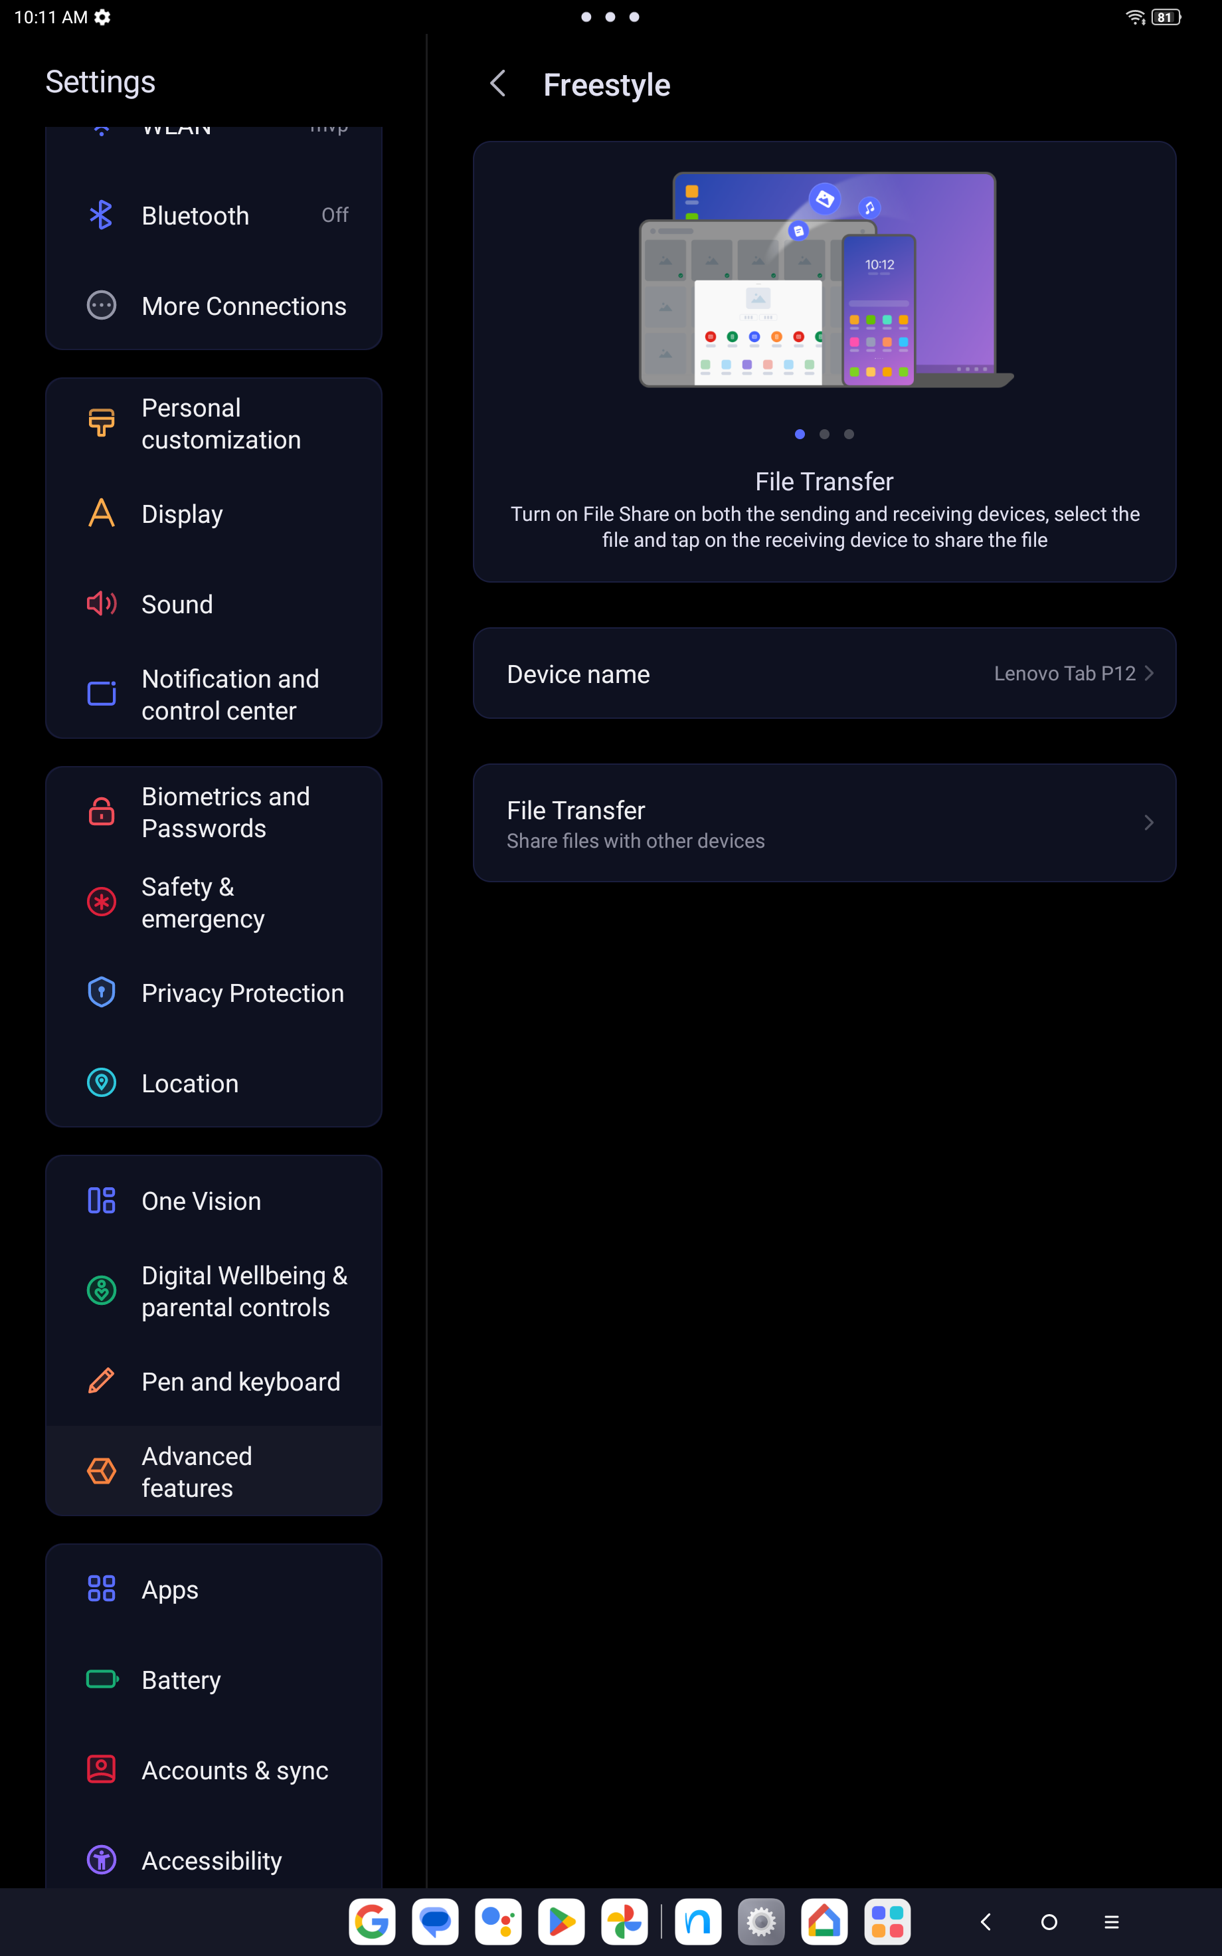
Task: Select the first carousel page dot
Action: point(800,434)
